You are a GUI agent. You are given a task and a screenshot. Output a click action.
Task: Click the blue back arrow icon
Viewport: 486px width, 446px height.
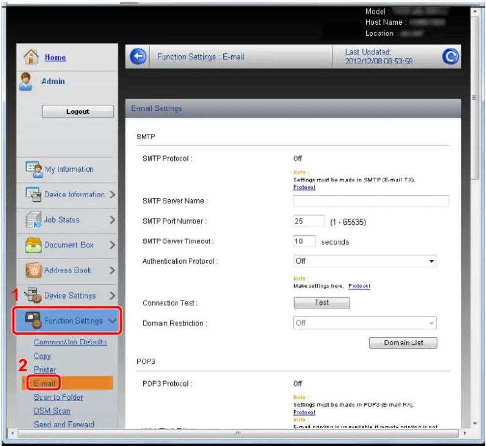pyautogui.click(x=138, y=57)
